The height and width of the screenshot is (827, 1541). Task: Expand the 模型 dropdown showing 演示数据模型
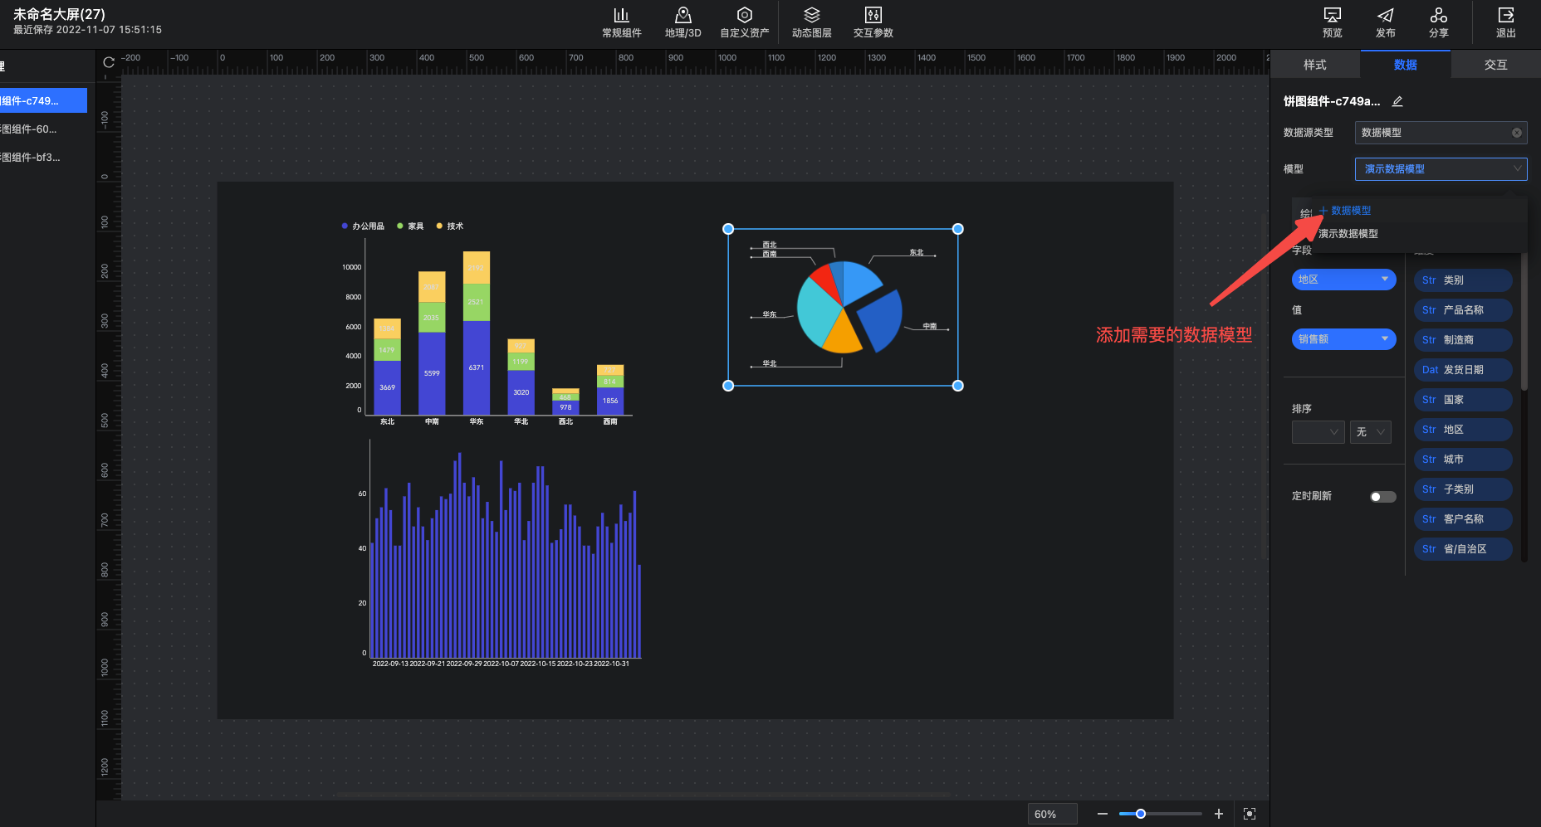pos(1441,169)
